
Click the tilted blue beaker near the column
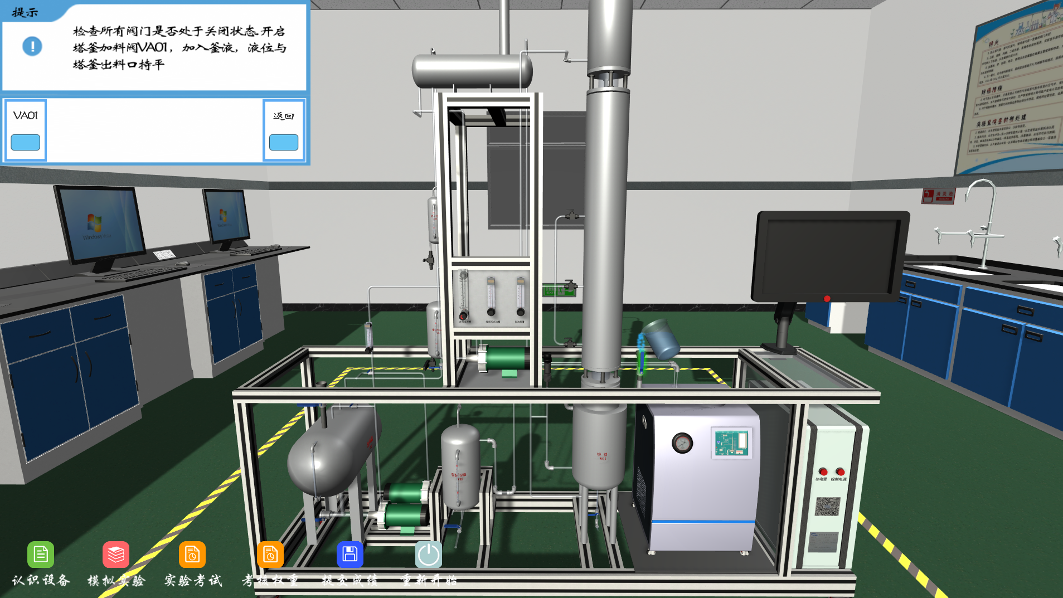(x=661, y=338)
